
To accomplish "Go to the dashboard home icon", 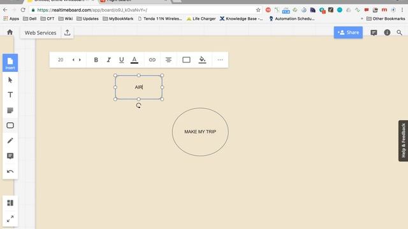I will coord(10,32).
